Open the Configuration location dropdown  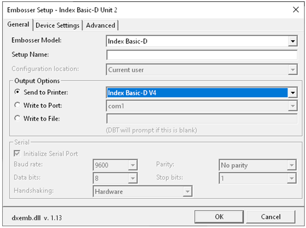(202, 70)
